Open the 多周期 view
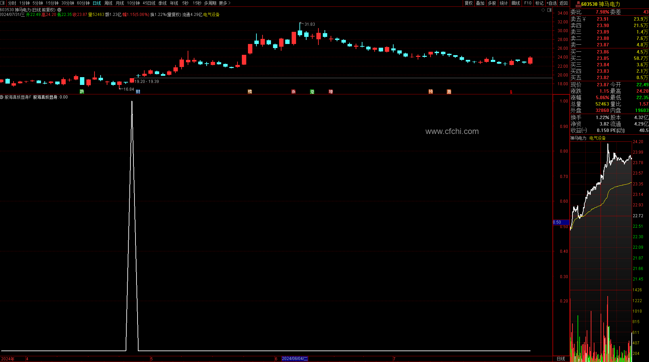Image resolution: width=649 pixels, height=362 pixels. 210,3
